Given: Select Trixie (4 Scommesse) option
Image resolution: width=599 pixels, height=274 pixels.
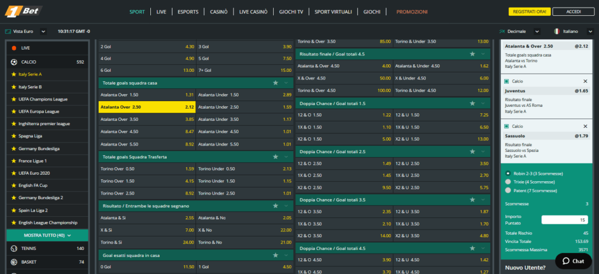Looking at the screenshot, I should point(508,182).
